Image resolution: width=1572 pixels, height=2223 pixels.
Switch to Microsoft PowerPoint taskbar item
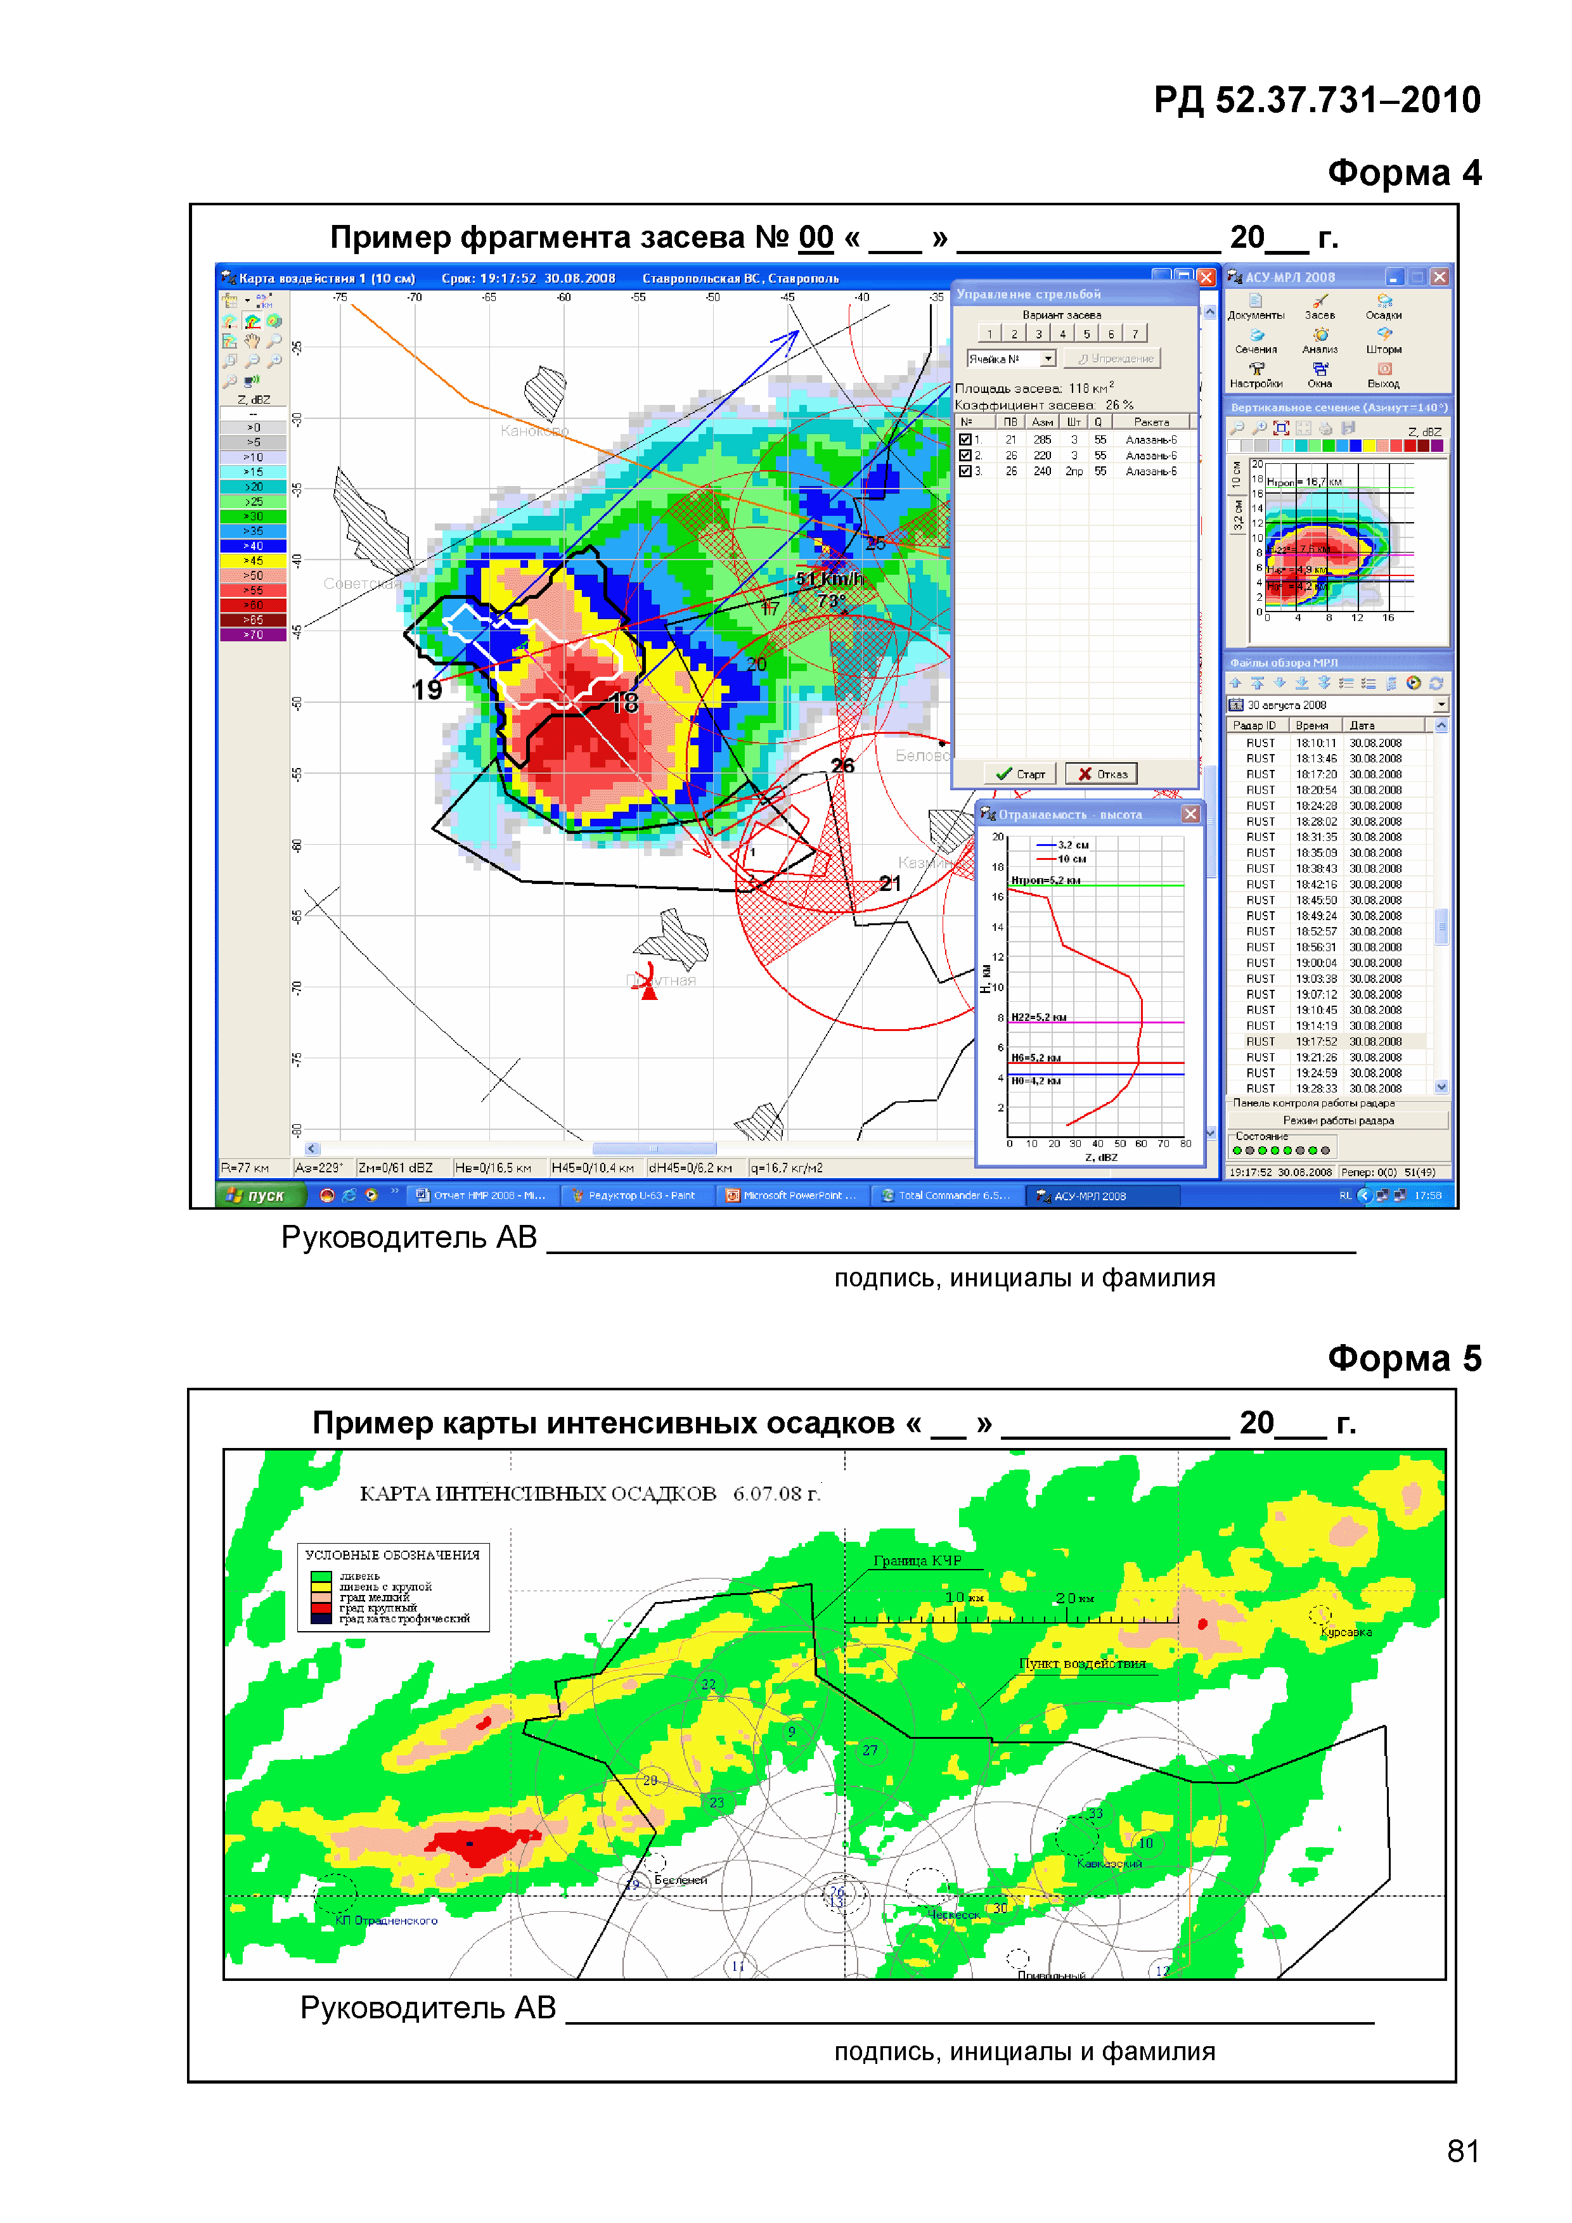793,1196
